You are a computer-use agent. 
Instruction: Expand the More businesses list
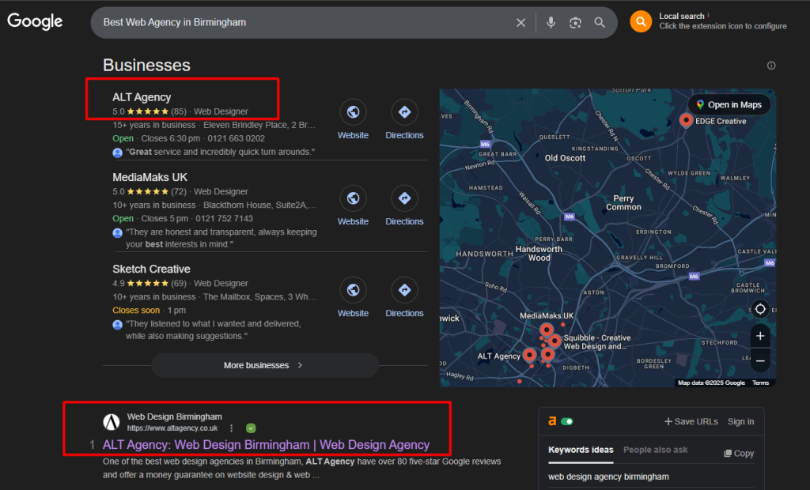(x=265, y=365)
